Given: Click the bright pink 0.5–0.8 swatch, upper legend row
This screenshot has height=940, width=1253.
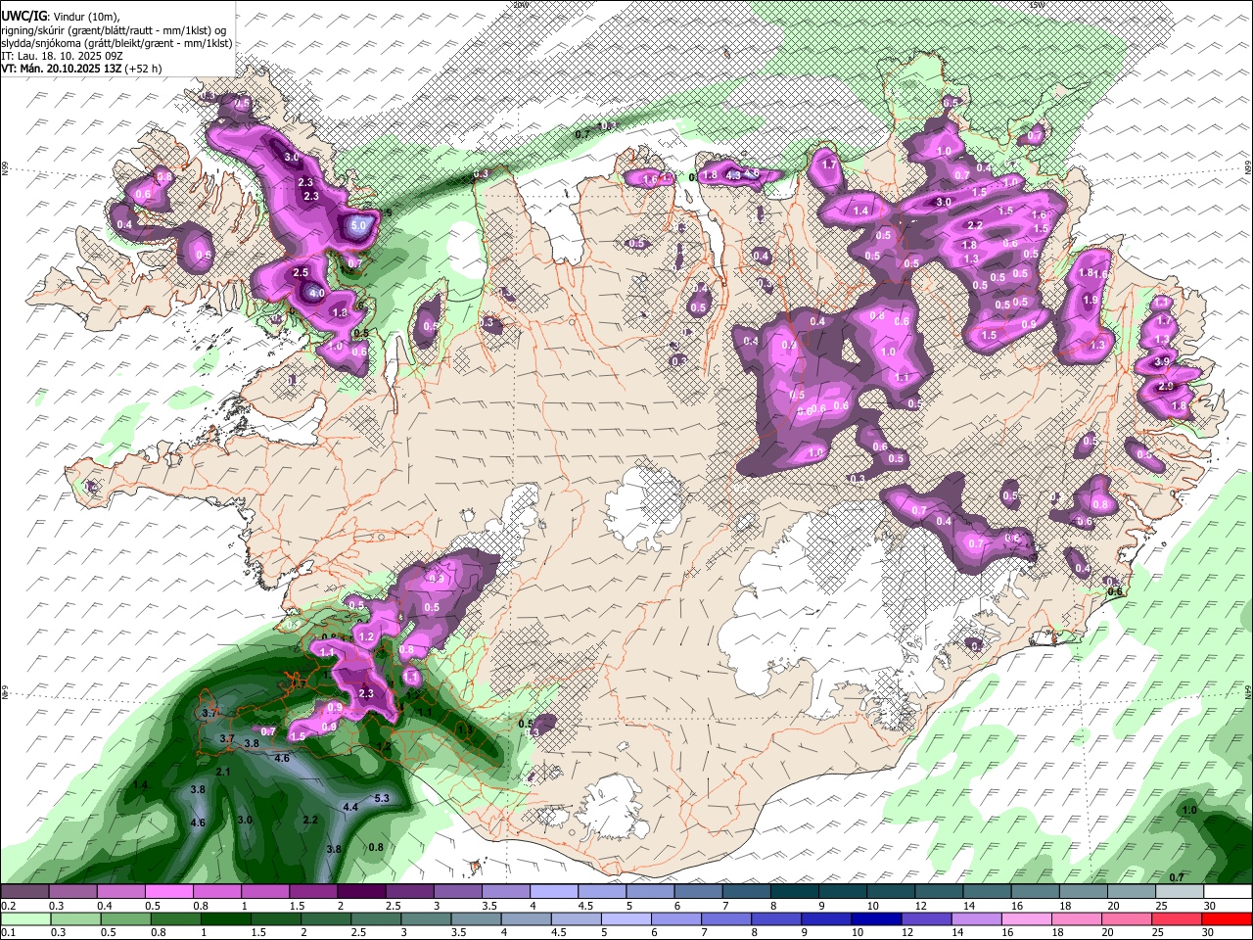Looking at the screenshot, I should point(168,892).
